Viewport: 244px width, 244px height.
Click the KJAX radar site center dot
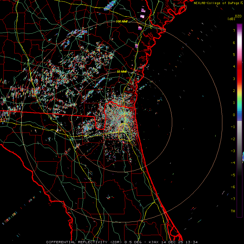(x=122, y=121)
